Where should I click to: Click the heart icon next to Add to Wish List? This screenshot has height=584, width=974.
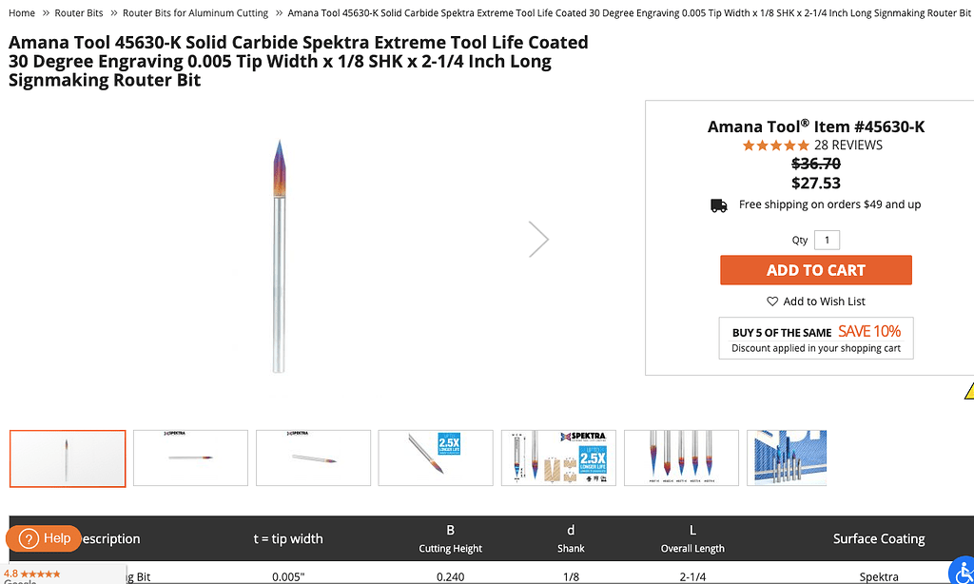click(772, 302)
